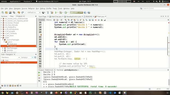
Task: Select main(String[] args) in Navigator
Action: (x=19, y=63)
